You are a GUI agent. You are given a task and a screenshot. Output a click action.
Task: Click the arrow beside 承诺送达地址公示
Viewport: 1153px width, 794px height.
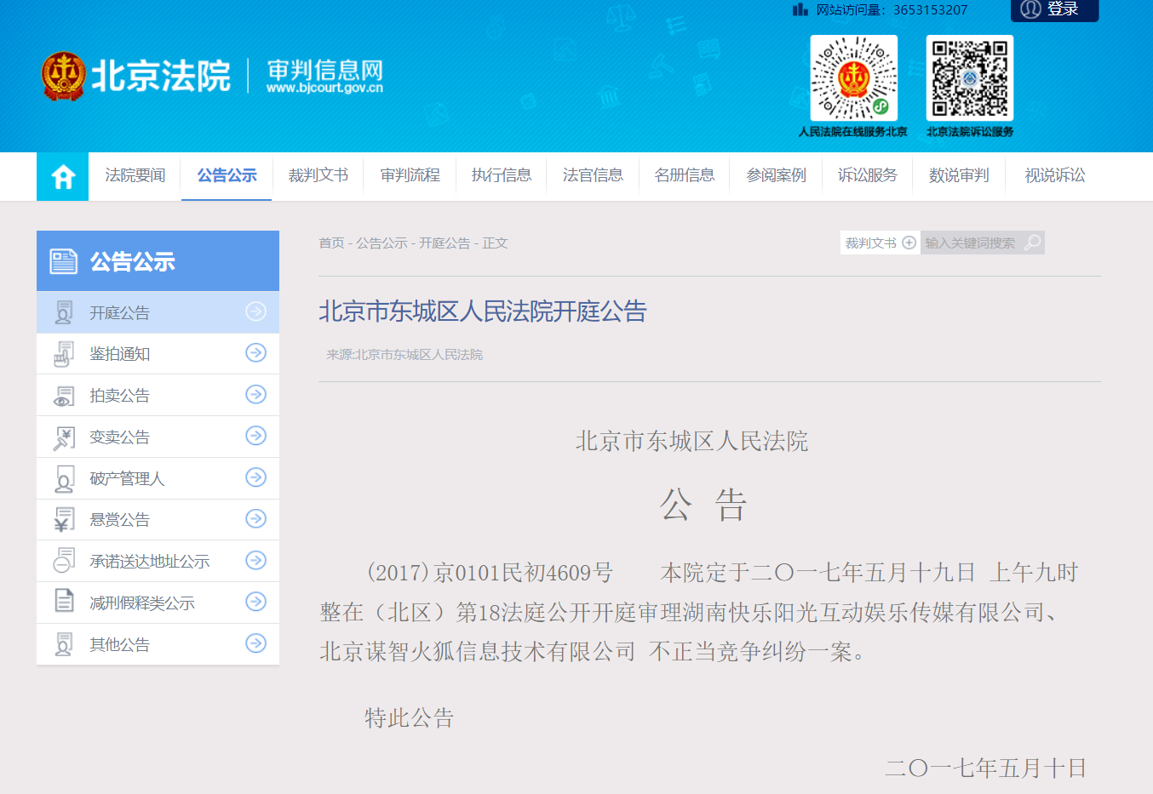point(255,560)
